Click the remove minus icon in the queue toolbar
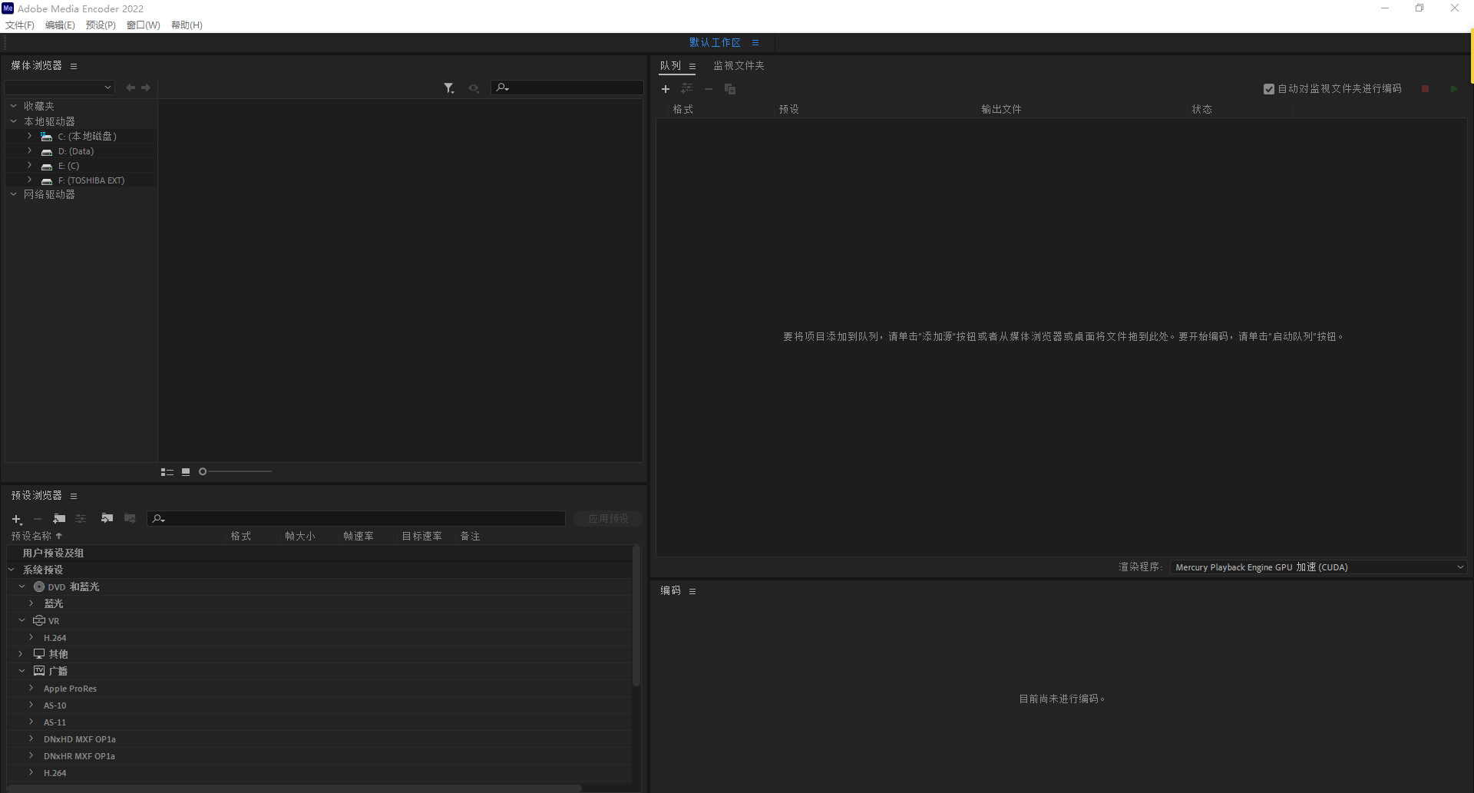 tap(709, 89)
